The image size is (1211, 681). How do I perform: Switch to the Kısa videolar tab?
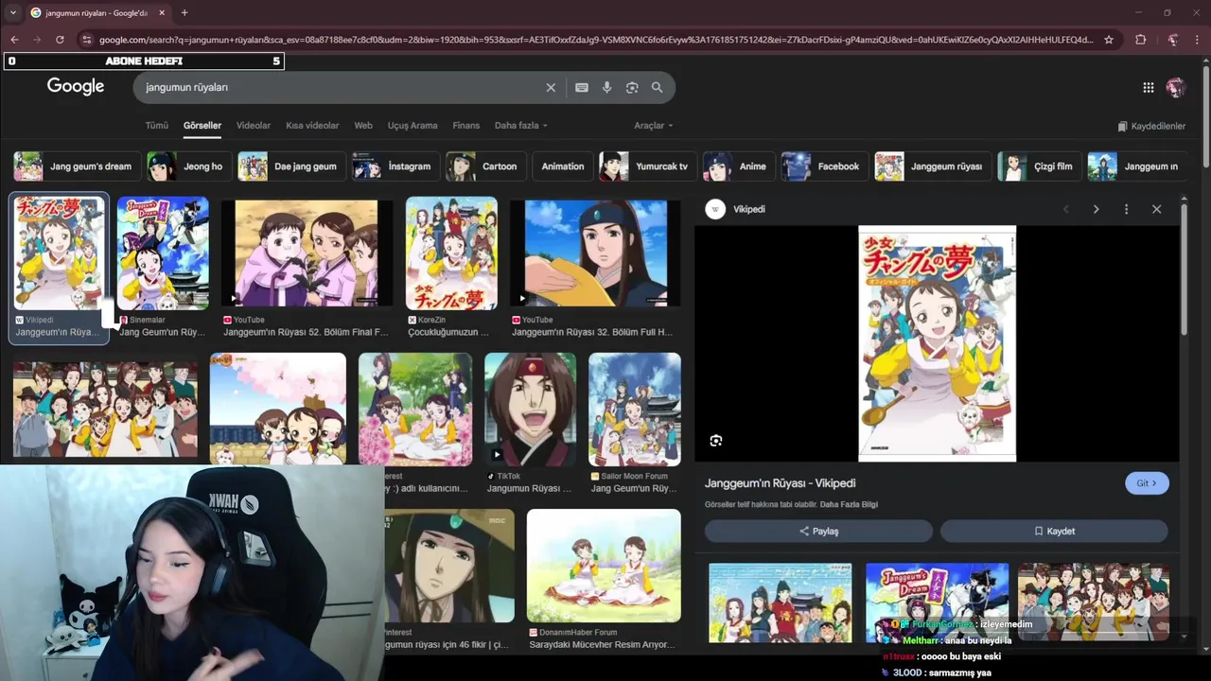click(x=312, y=125)
